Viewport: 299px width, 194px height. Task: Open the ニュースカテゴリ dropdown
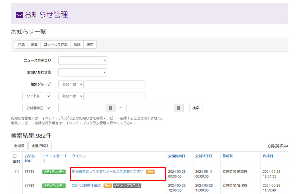pos(83,60)
